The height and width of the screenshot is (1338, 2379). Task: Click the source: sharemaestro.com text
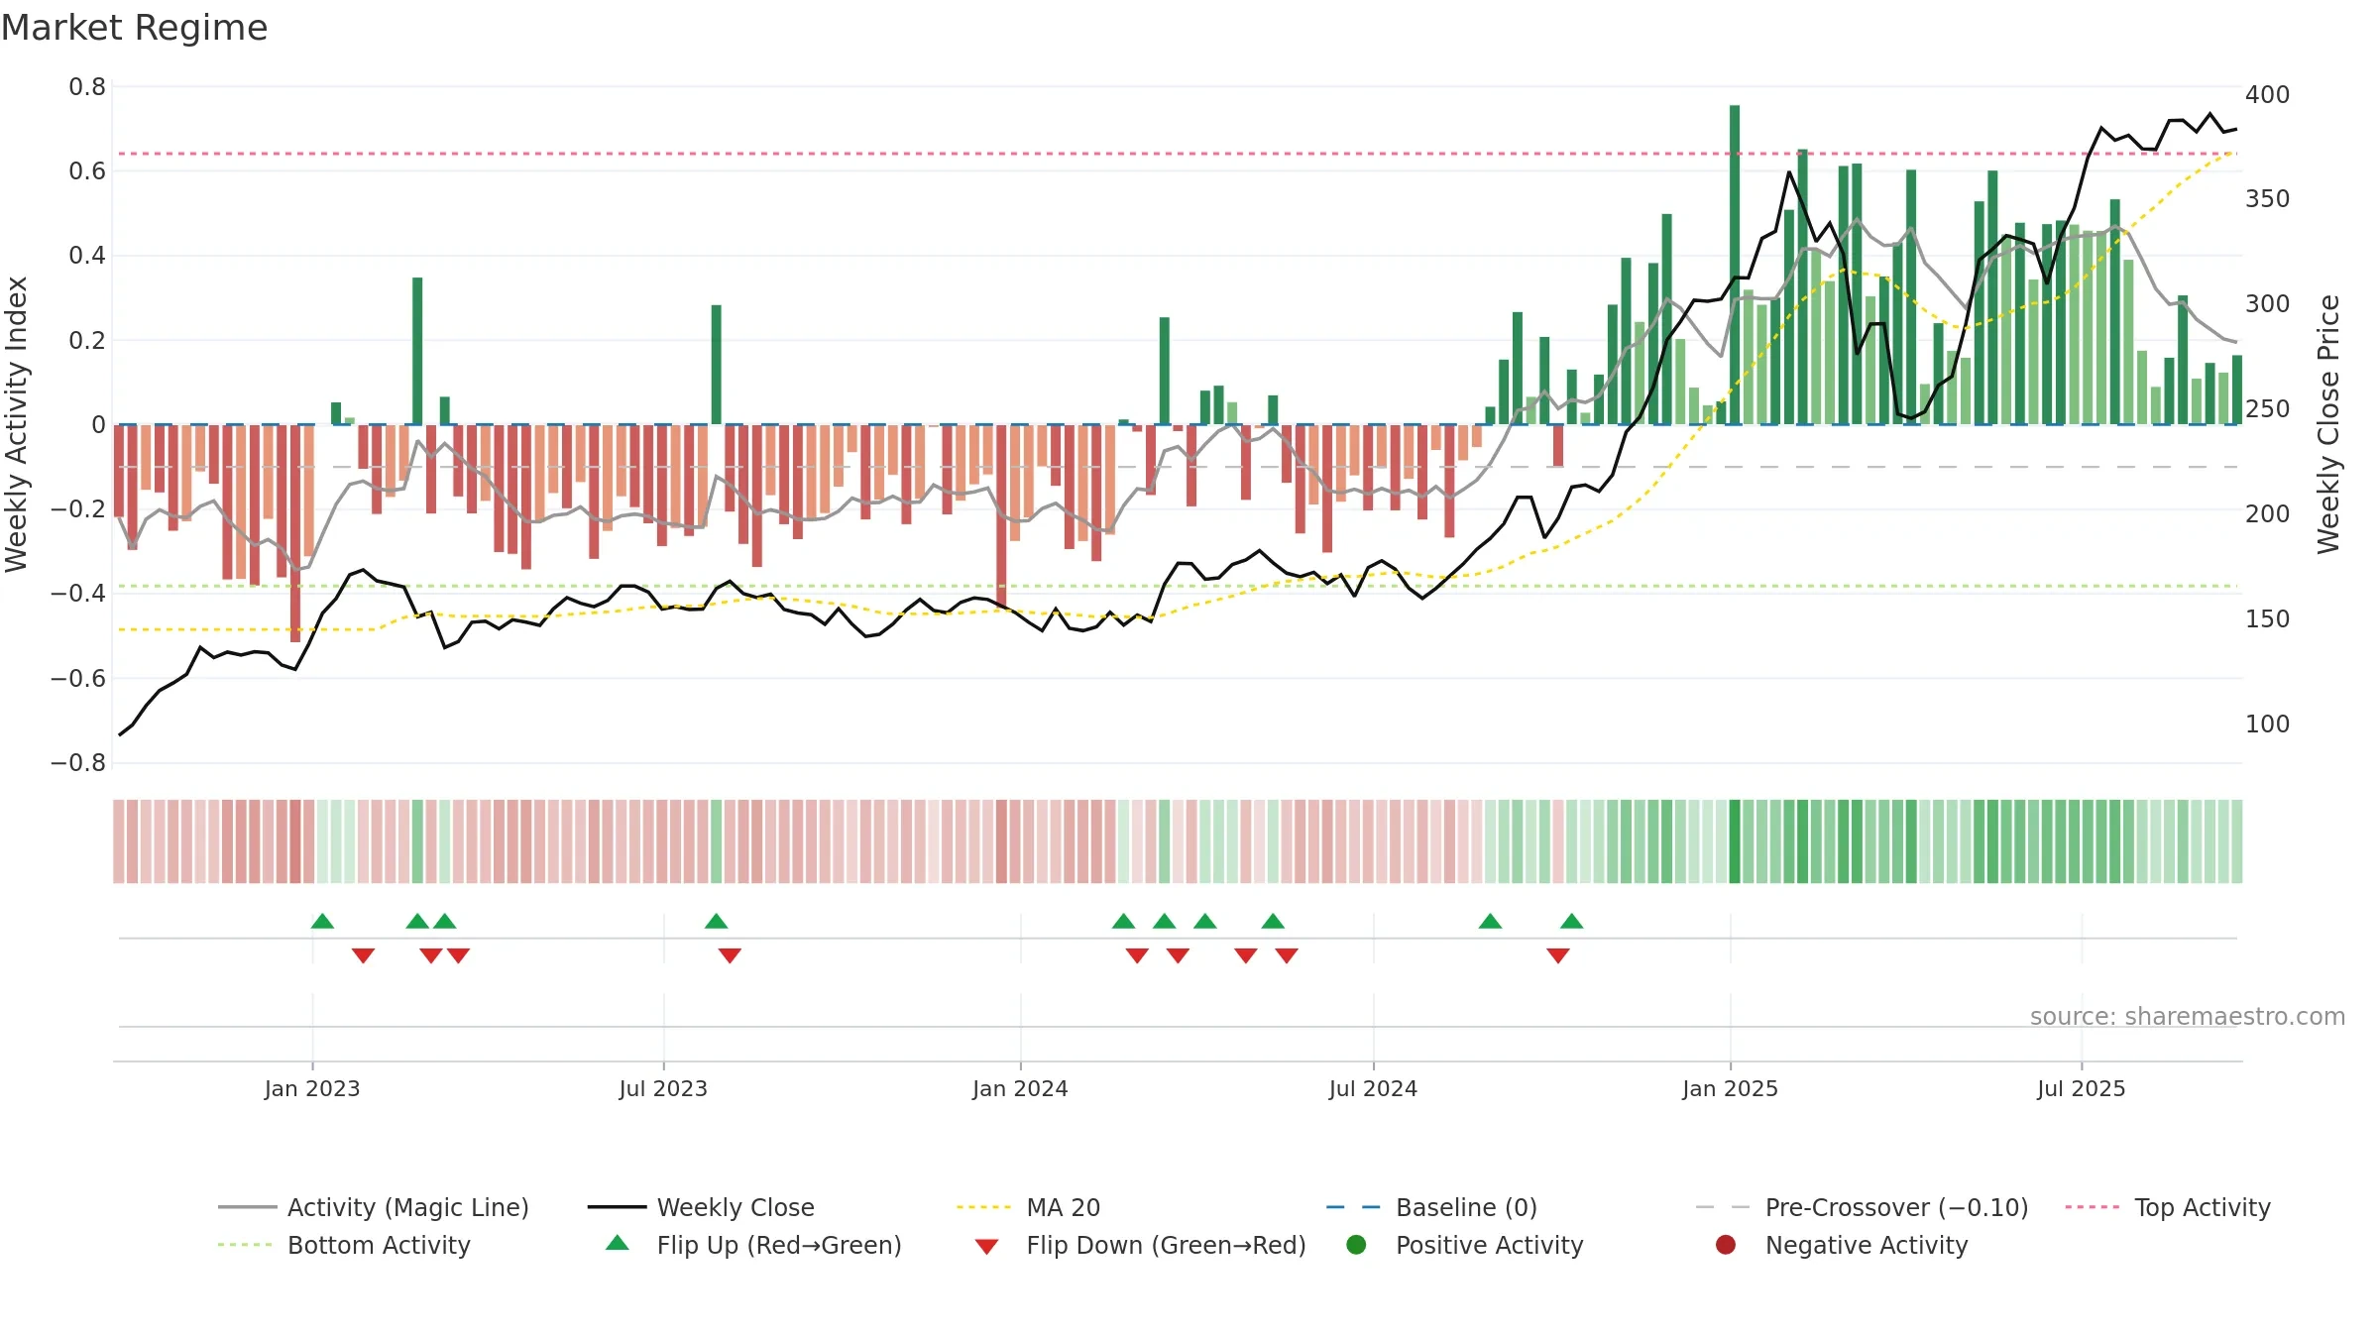(2188, 1016)
